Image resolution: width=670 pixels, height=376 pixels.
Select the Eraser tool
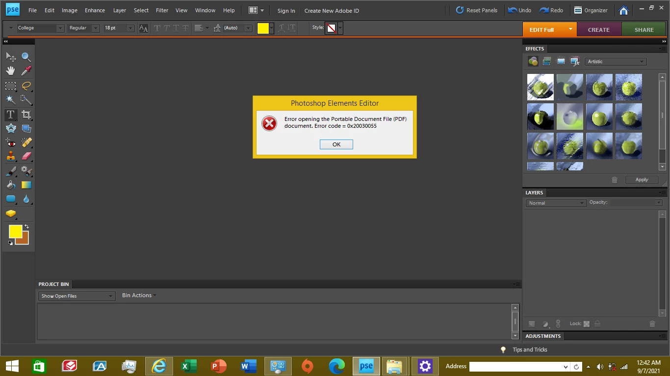[x=26, y=157]
